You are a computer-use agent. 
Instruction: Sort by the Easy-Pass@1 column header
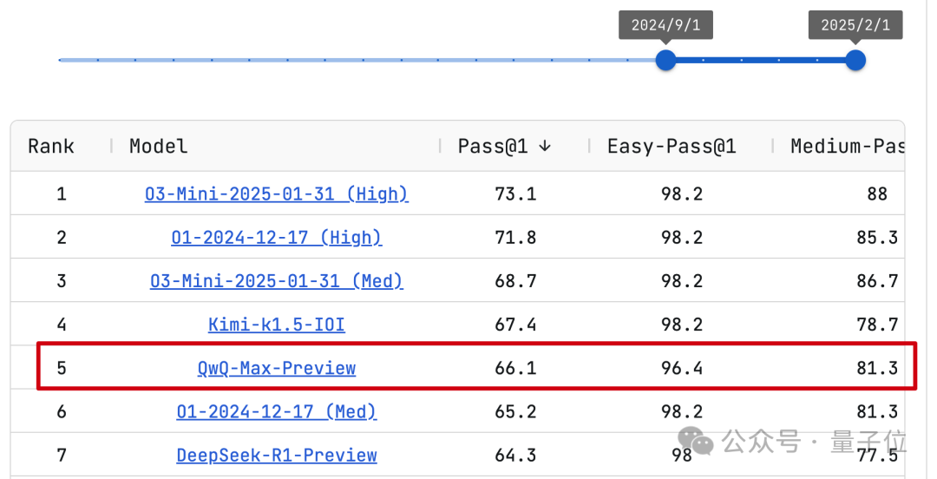tap(671, 146)
